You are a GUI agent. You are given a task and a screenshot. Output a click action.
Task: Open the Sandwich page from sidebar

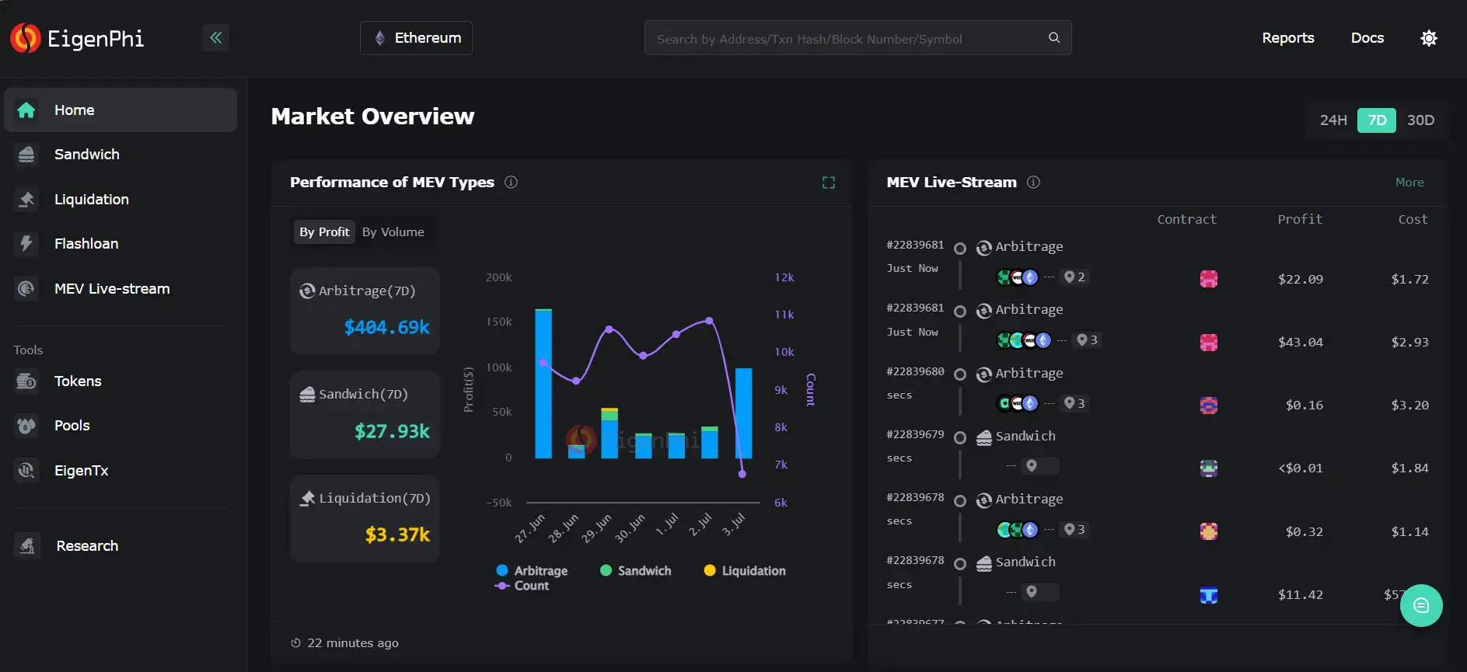[x=86, y=155]
